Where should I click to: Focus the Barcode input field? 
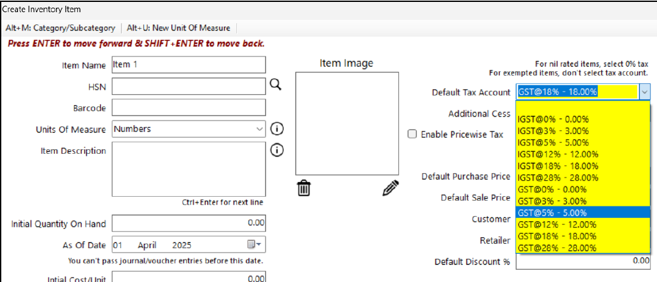point(188,108)
